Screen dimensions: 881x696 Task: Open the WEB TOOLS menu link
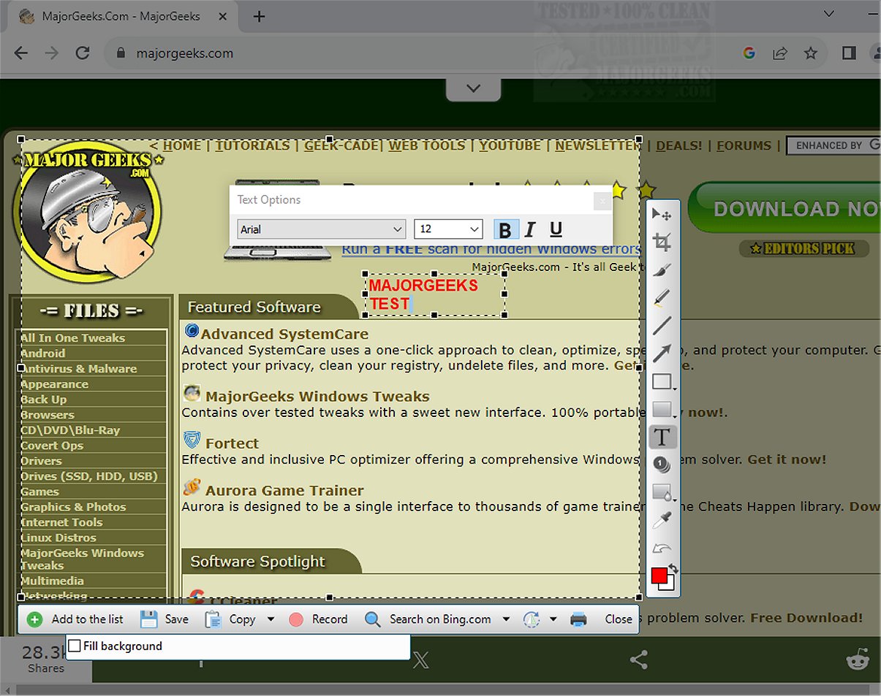[427, 145]
